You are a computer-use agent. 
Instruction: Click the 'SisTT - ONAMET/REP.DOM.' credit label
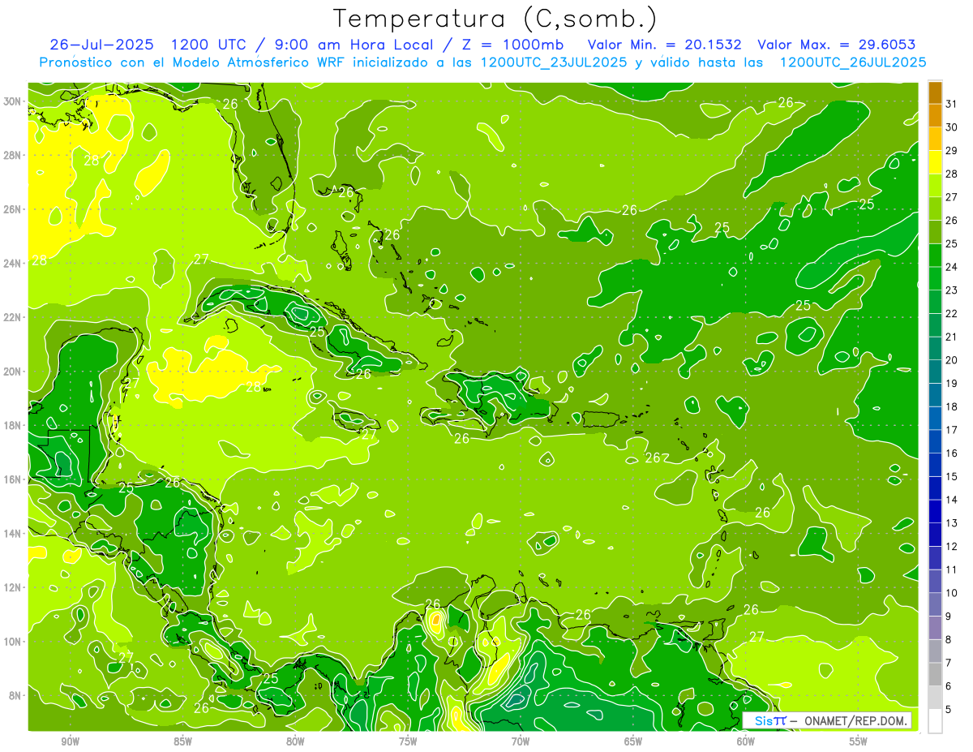[x=827, y=720]
